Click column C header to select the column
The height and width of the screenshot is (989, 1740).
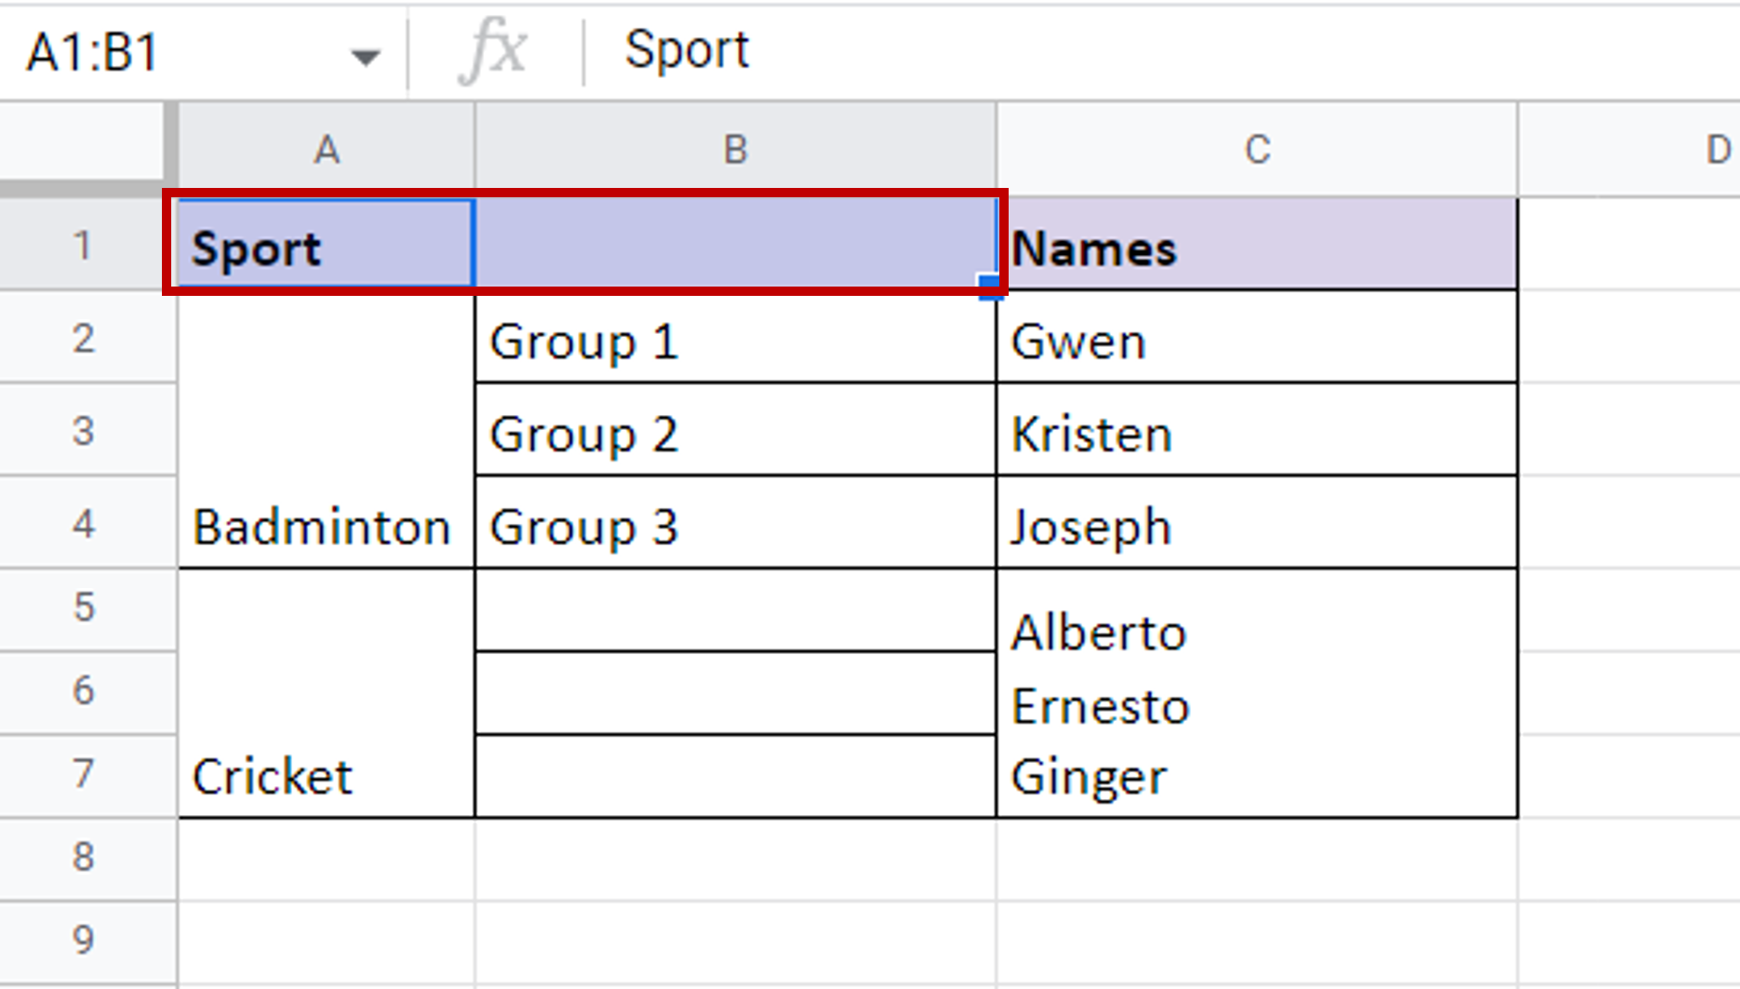[1256, 149]
